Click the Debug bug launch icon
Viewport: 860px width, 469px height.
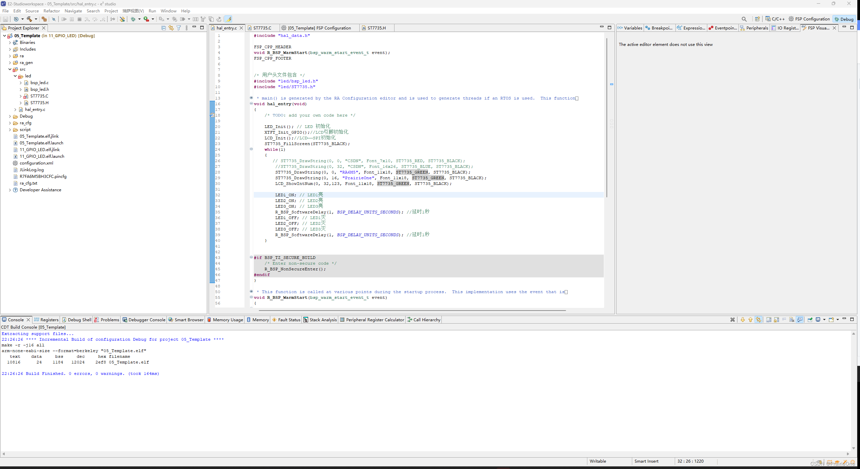point(133,19)
